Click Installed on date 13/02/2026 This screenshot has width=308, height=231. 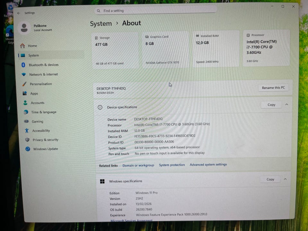click(x=144, y=204)
